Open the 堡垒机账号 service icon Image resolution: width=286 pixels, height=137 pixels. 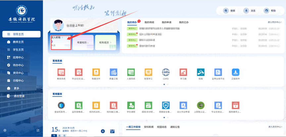(61, 105)
